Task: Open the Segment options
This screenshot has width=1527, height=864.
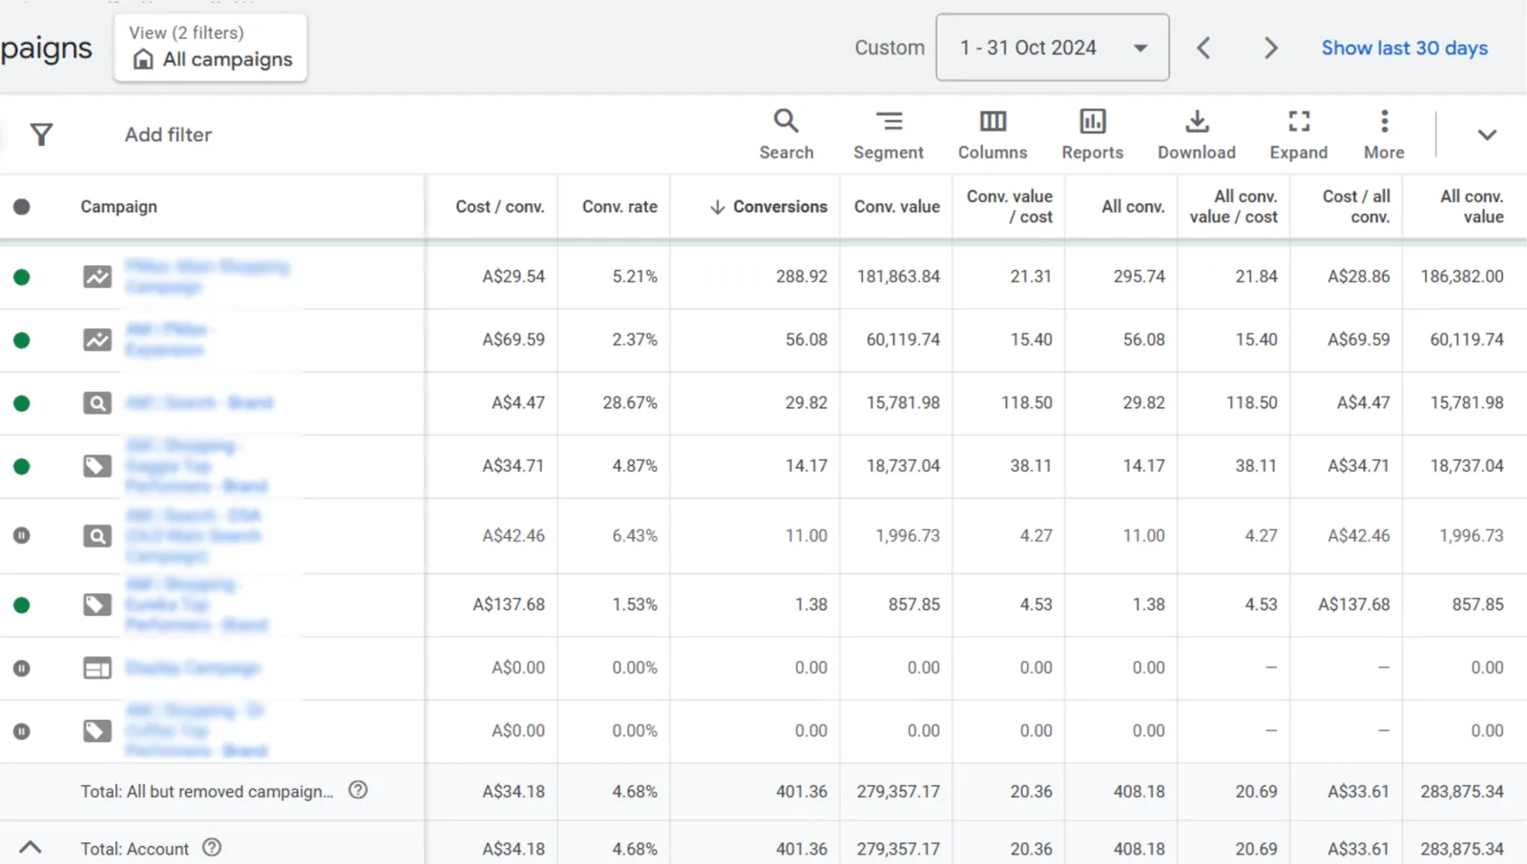Action: click(889, 134)
